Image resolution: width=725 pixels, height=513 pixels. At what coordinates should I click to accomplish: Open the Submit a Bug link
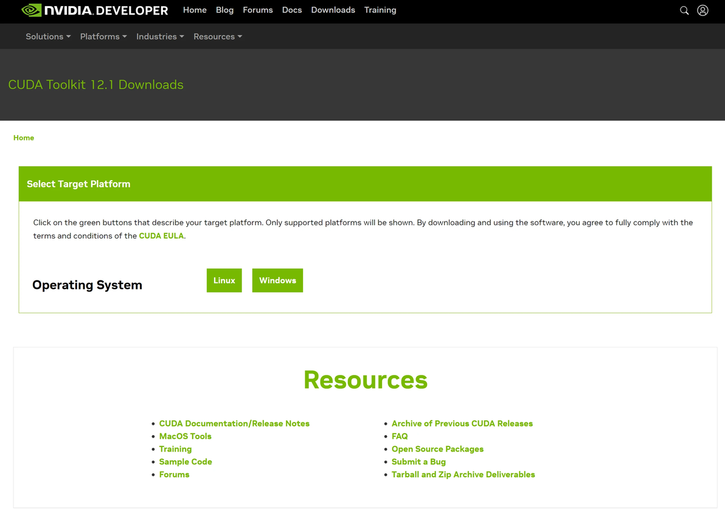419,462
